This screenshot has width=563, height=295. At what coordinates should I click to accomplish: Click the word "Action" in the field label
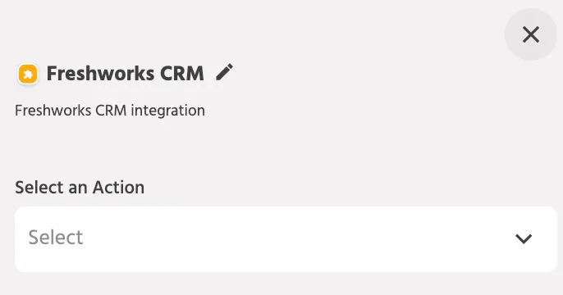pyautogui.click(x=118, y=188)
